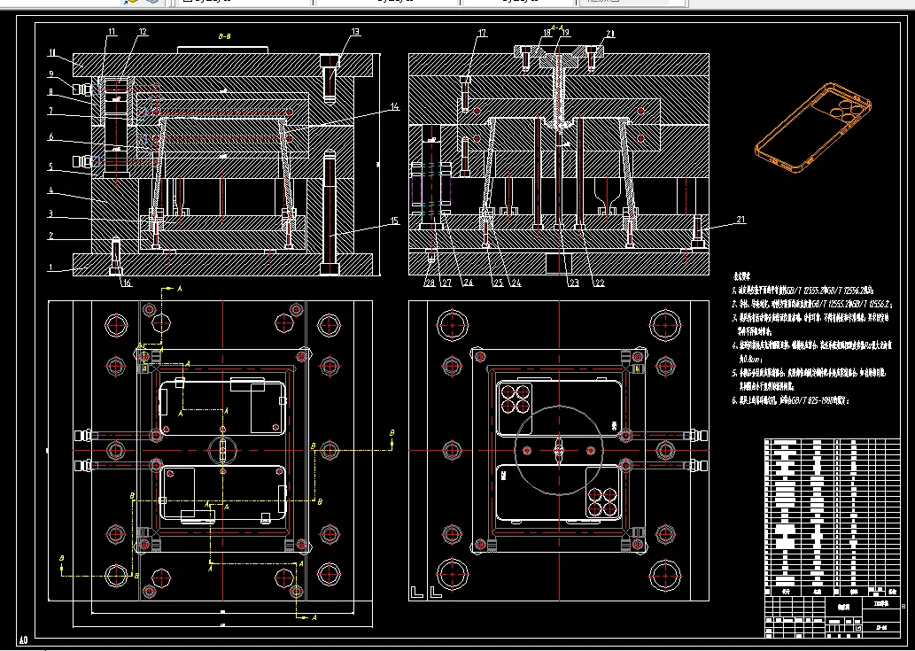The width and height of the screenshot is (915, 651).
Task: Select the orange 3D phone case model
Action: (x=813, y=129)
